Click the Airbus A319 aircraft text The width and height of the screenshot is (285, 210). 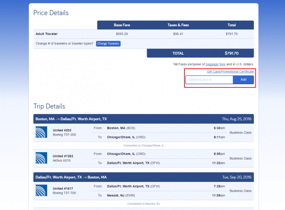(61, 160)
